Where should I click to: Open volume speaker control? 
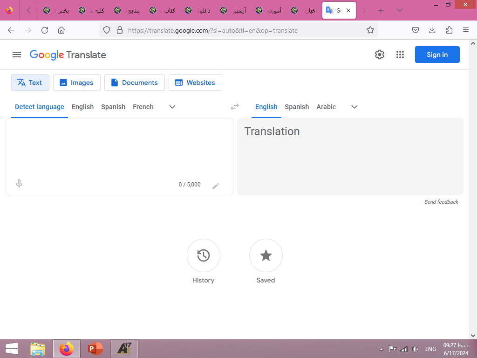[x=415, y=349]
